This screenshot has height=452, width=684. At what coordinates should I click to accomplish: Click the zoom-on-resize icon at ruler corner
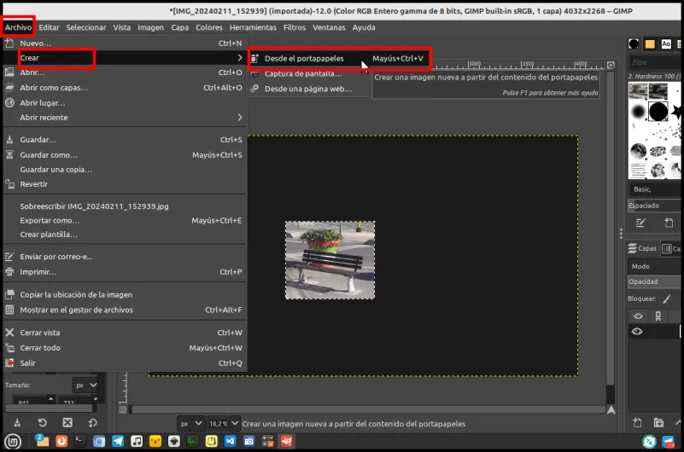coord(611,65)
